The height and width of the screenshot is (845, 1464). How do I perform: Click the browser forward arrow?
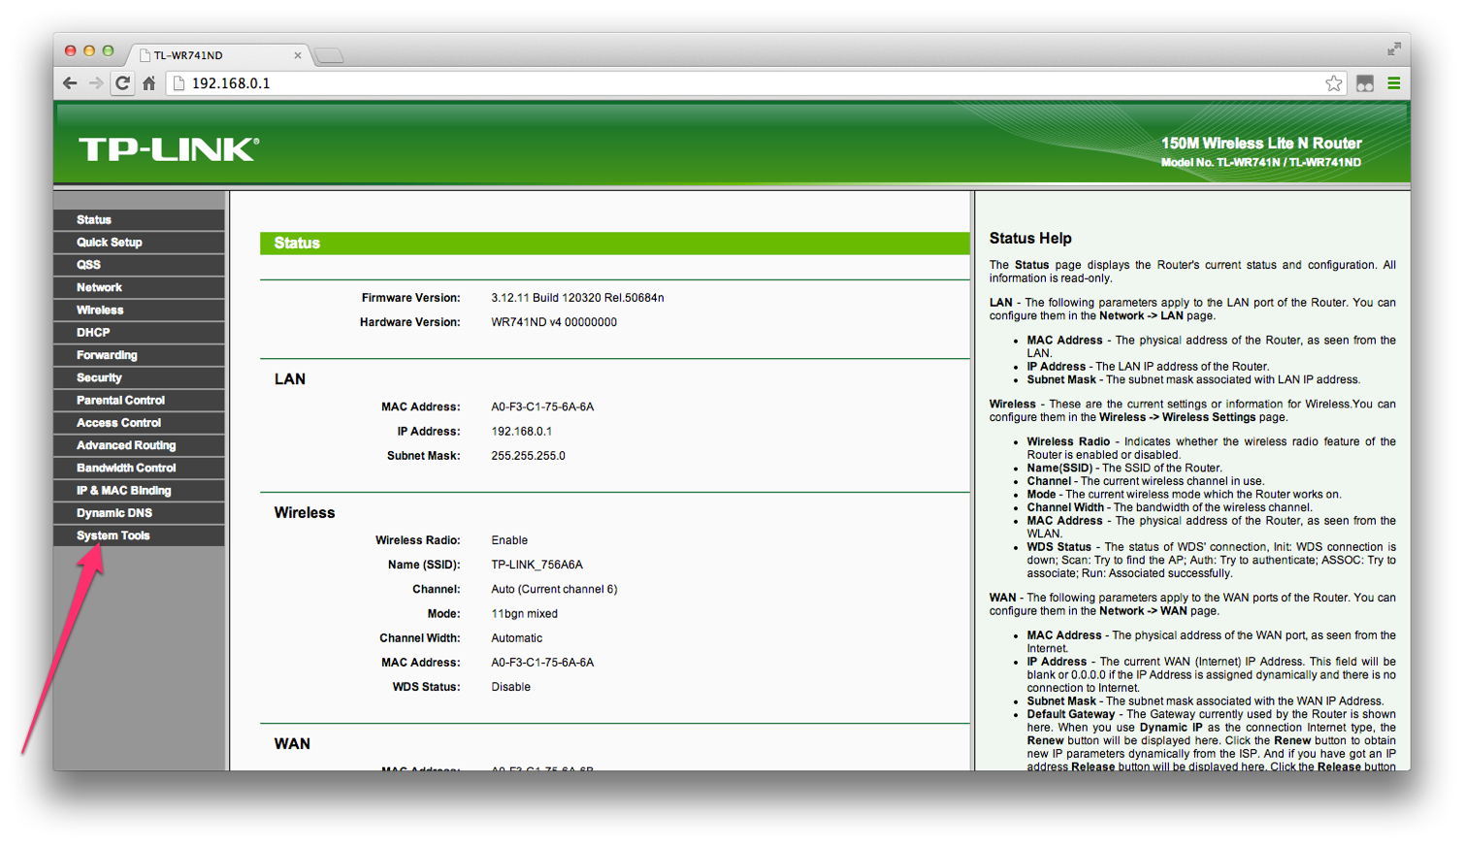[x=96, y=83]
